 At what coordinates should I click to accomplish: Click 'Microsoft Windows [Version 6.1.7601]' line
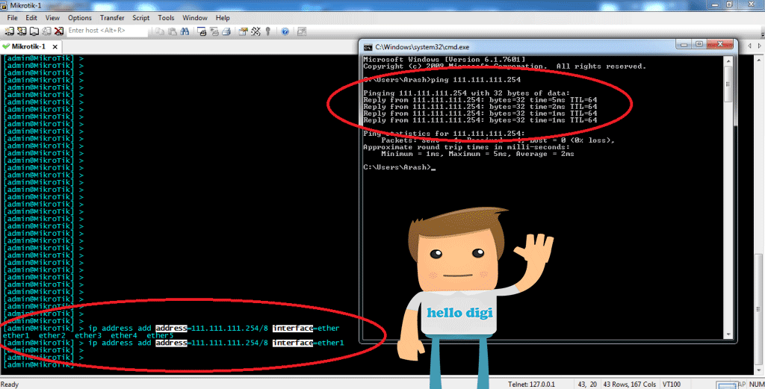tap(444, 60)
